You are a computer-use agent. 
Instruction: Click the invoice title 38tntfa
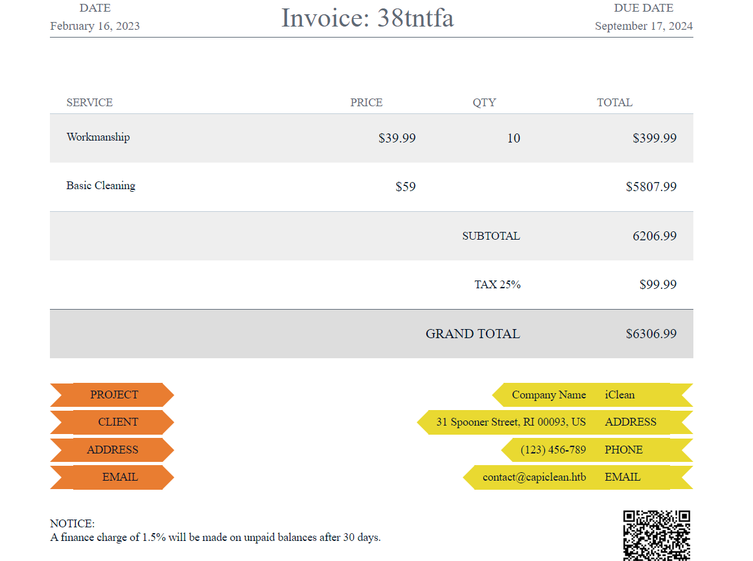[x=367, y=19]
